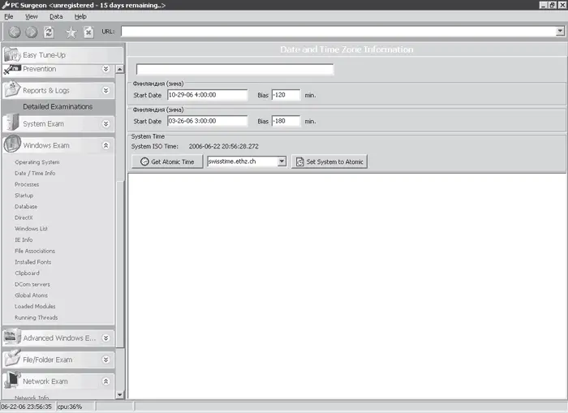Click the Get Atomic Time button
This screenshot has width=568, height=413.
point(167,161)
